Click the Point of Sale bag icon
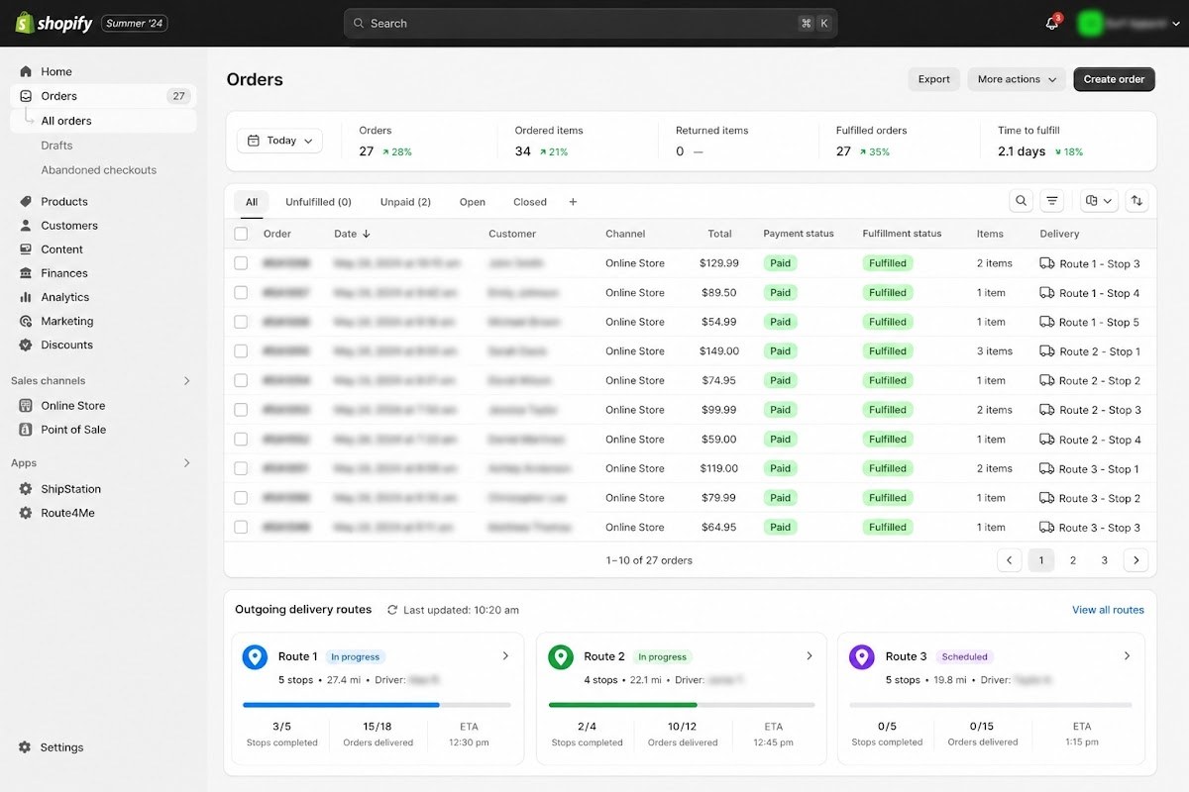 (26, 430)
